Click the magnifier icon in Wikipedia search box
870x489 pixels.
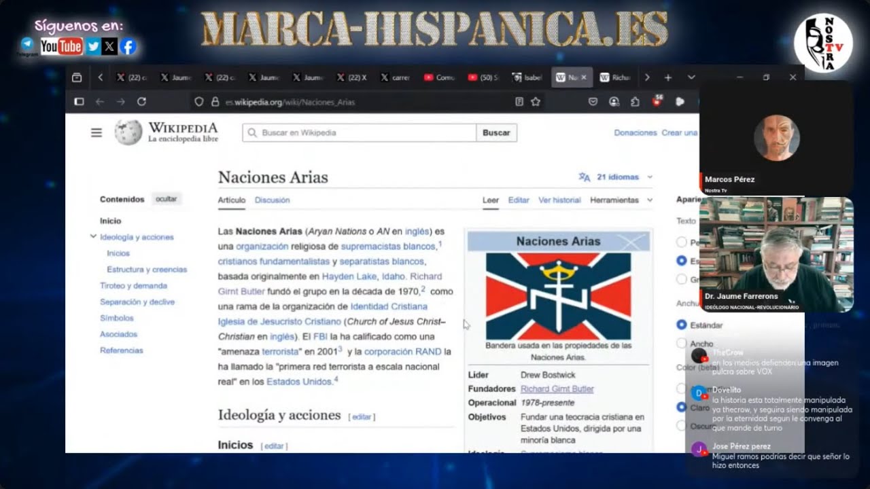253,133
